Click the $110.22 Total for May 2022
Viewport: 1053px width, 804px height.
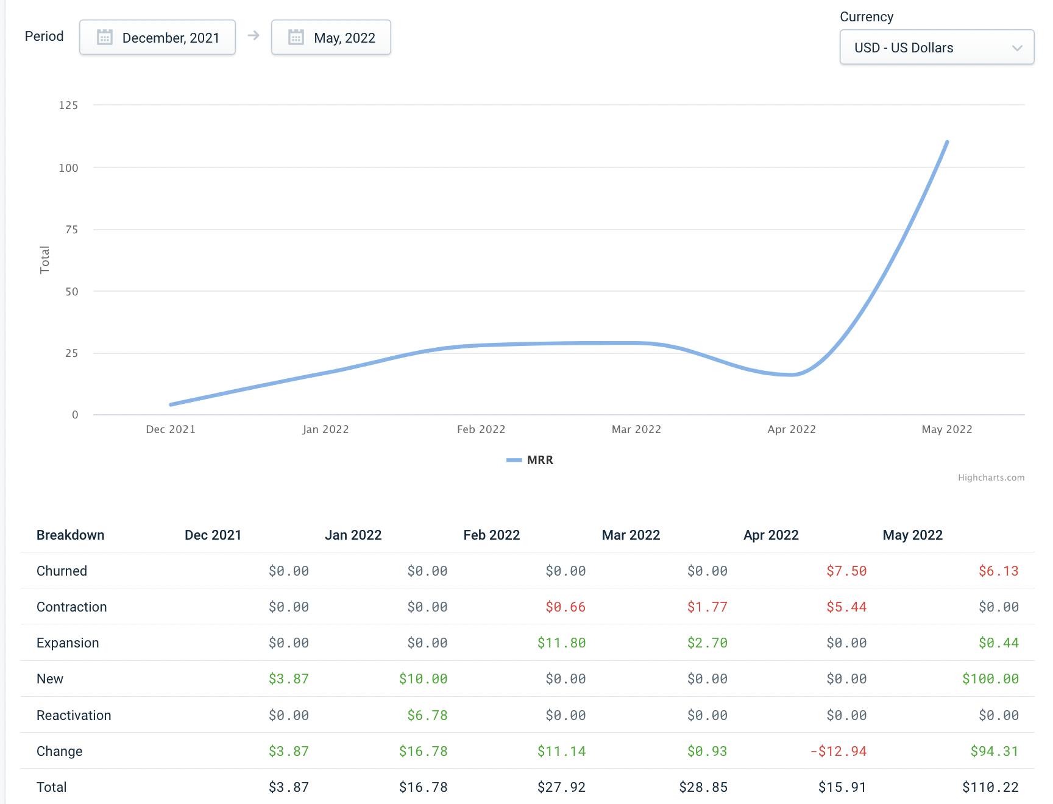pos(990,788)
